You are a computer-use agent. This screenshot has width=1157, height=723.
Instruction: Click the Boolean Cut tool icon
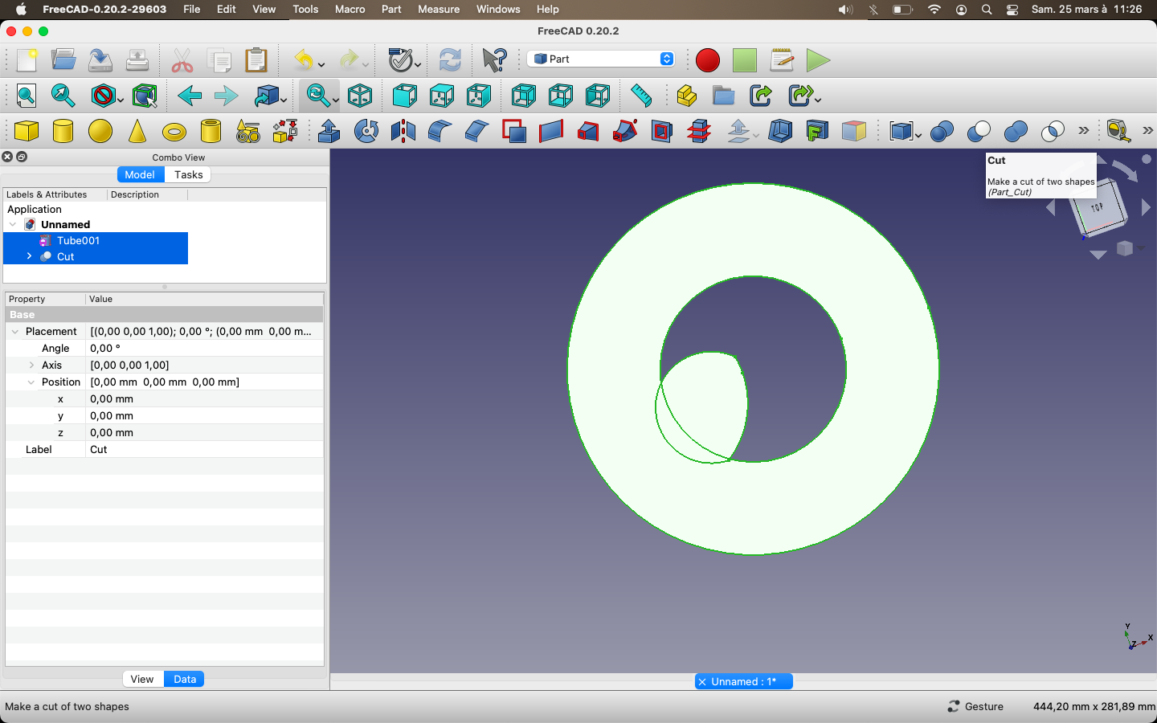(979, 131)
